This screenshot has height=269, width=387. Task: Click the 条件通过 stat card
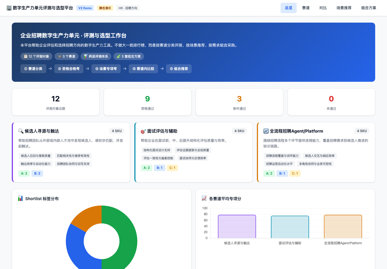(x=239, y=102)
